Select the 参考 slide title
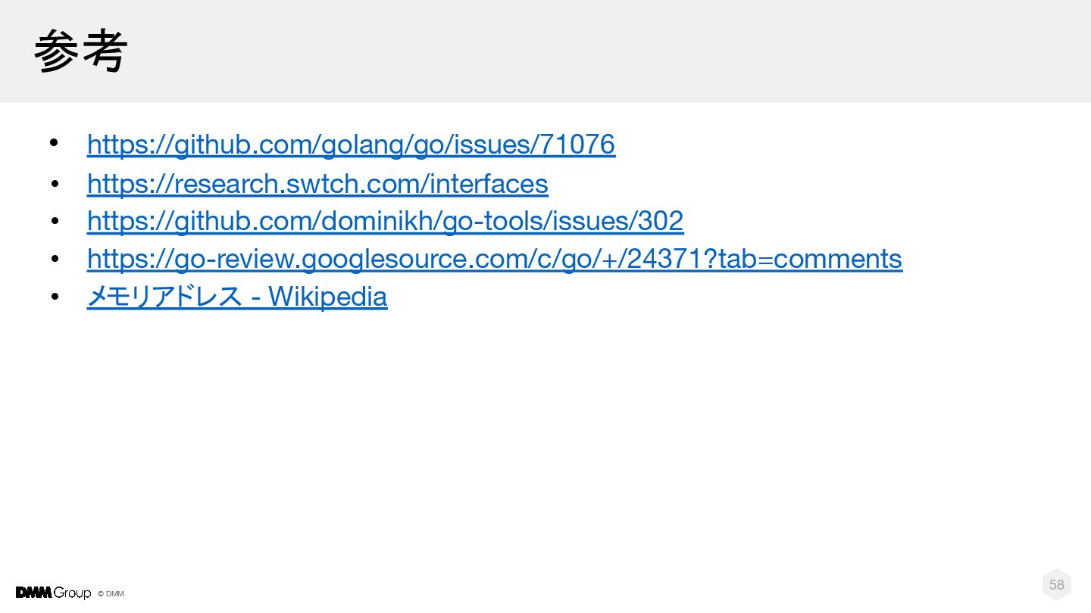The width and height of the screenshot is (1091, 613). pyautogui.click(x=80, y=52)
